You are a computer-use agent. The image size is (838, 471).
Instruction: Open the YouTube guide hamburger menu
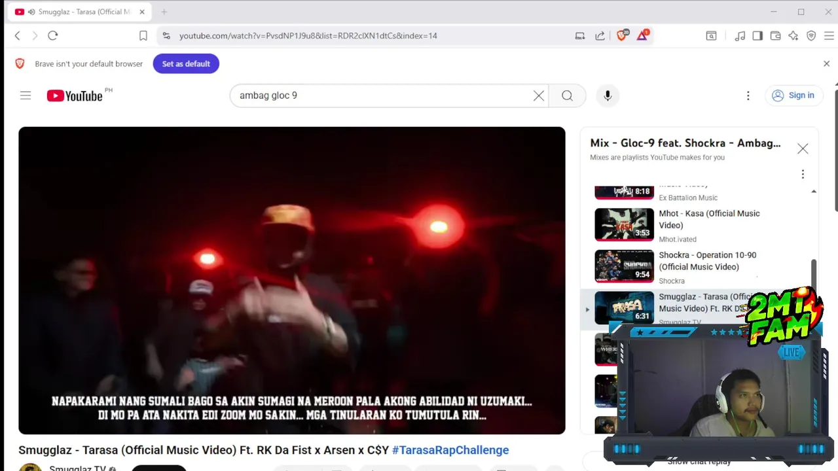[26, 96]
